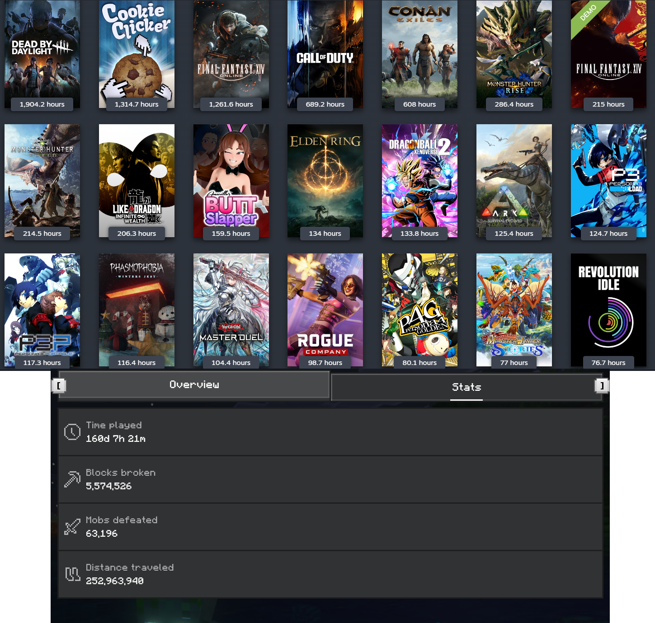The image size is (655, 623).
Task: Select the Monster Hunter Rise cover
Action: click(514, 54)
